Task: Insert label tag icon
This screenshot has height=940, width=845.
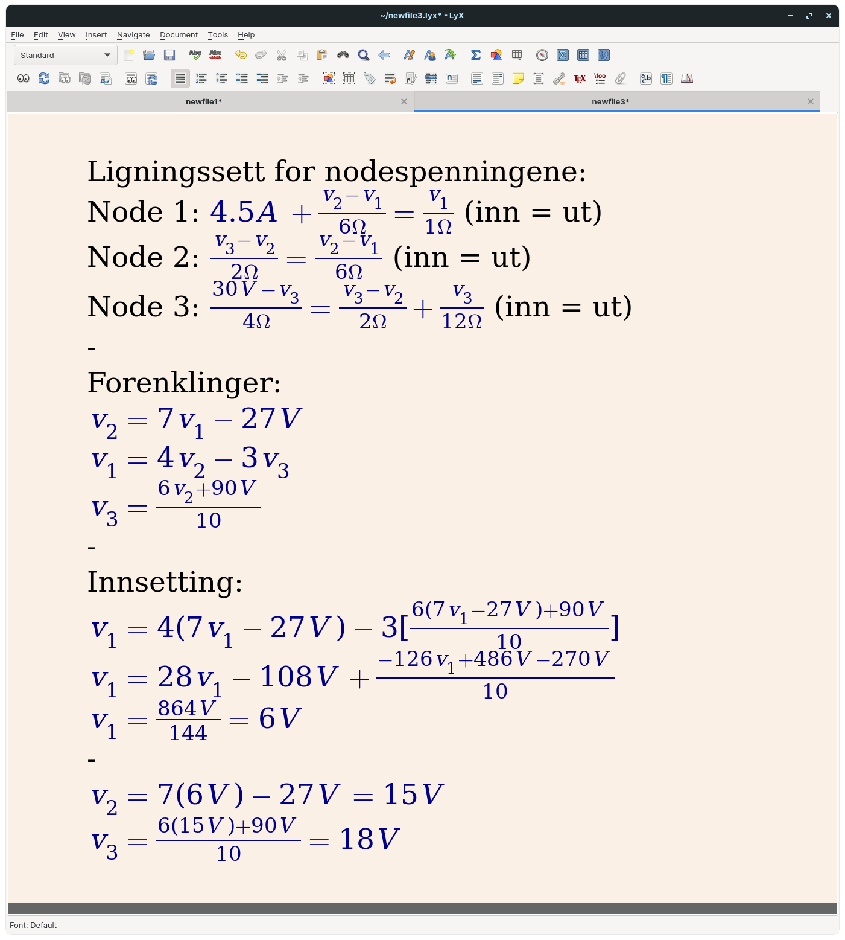Action: tap(370, 78)
